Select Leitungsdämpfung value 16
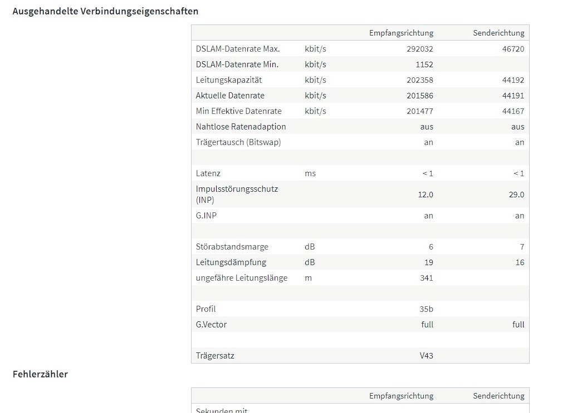This screenshot has width=572, height=413. pos(520,262)
